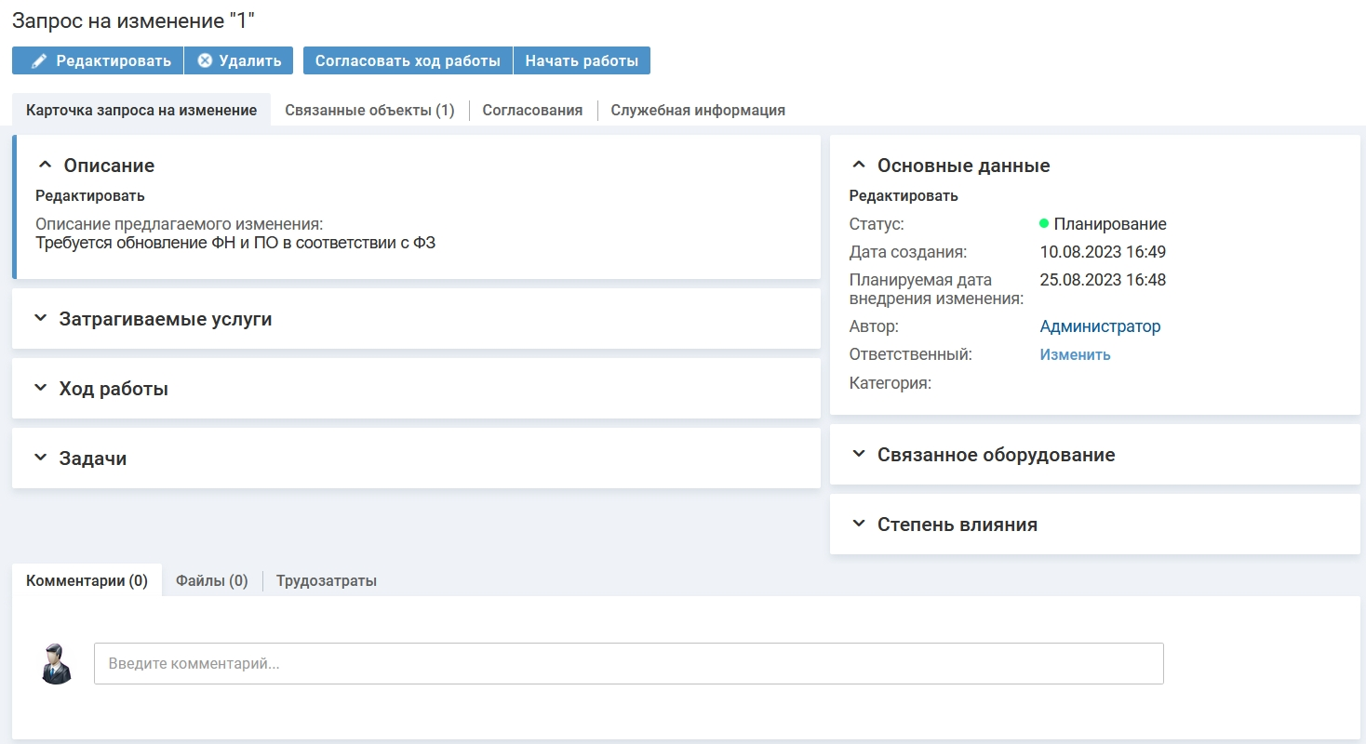Click the Категория field label
Viewport: 1366px width, 744px height.
pyautogui.click(x=891, y=382)
